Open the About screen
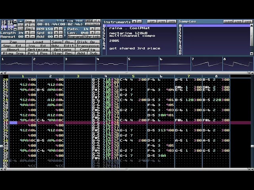 [13, 49]
